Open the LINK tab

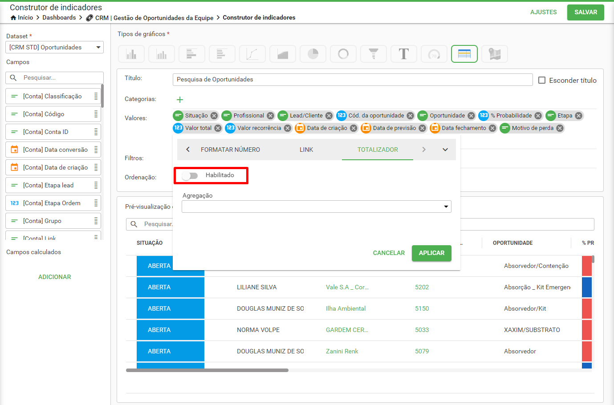click(306, 150)
